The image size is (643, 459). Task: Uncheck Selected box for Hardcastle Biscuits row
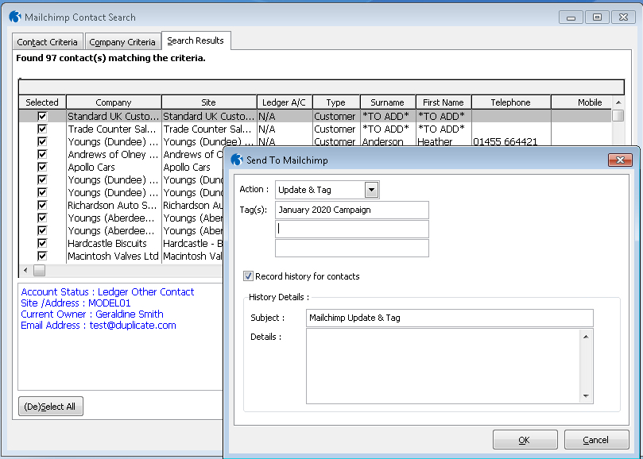tap(42, 244)
